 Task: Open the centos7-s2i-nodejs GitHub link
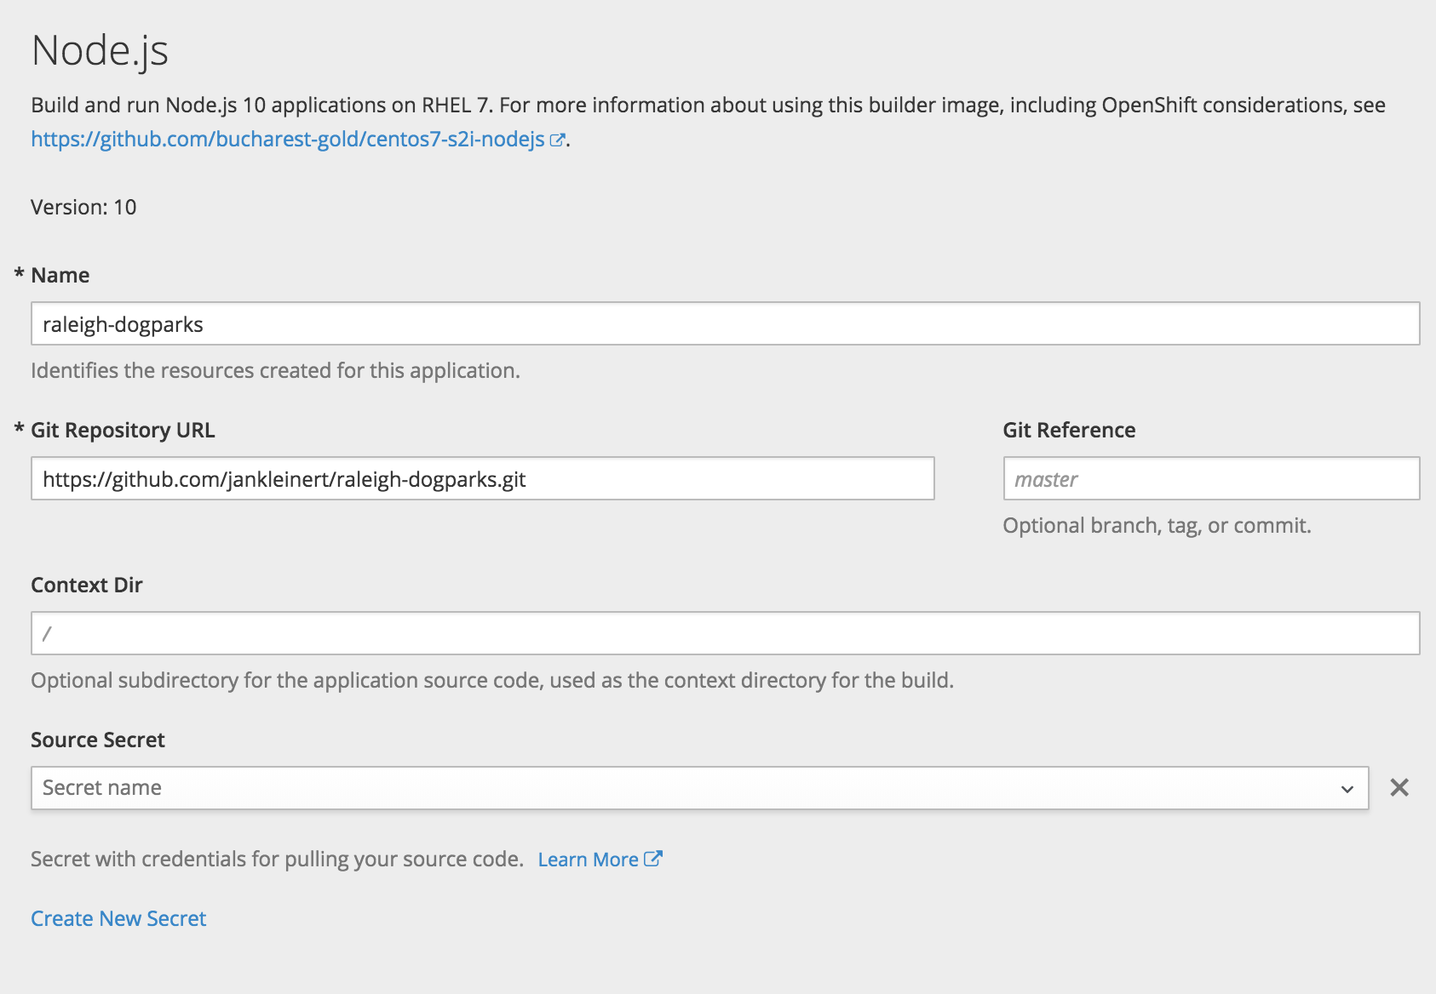[x=287, y=139]
